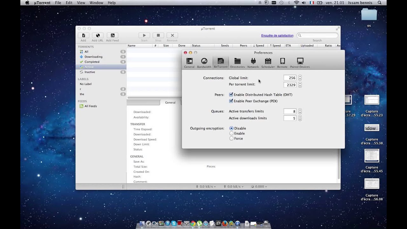
Task: Select No Label in the sidebar
Action: tap(101, 84)
